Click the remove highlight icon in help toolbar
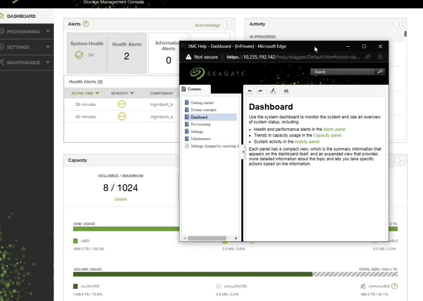This screenshot has width=423, height=301. pos(273,91)
